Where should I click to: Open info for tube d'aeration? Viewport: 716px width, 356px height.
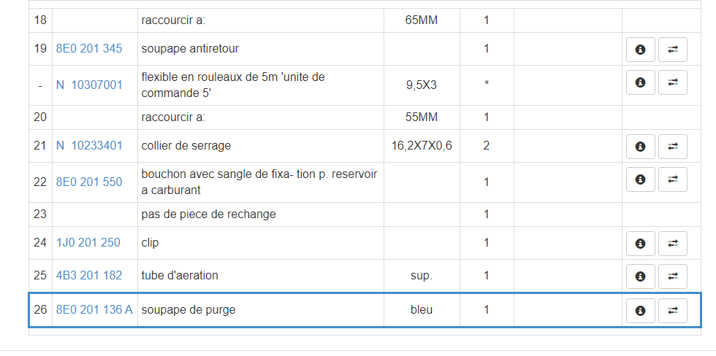click(x=641, y=276)
